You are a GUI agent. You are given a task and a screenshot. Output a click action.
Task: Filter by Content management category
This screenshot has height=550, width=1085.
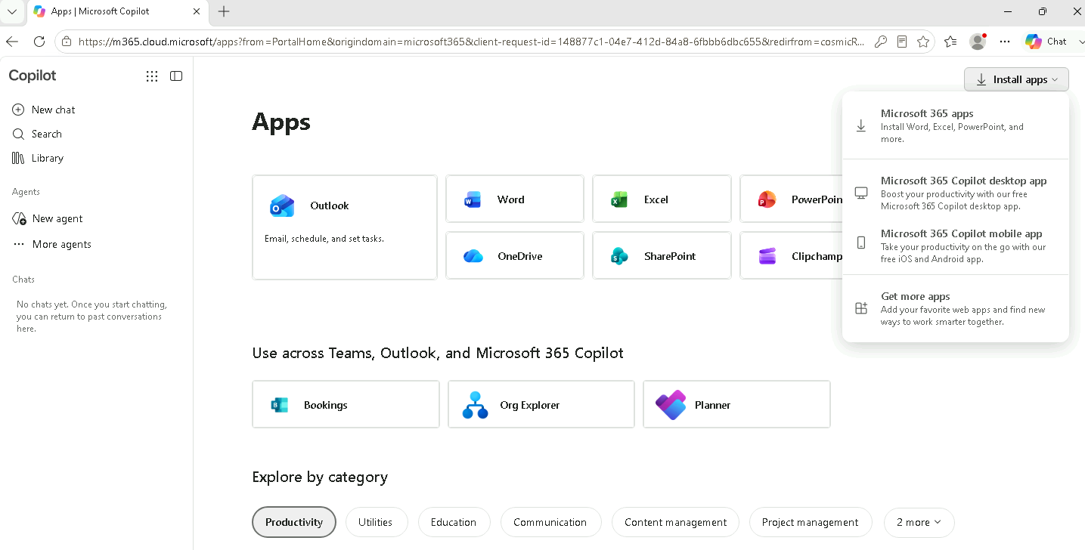[676, 522]
